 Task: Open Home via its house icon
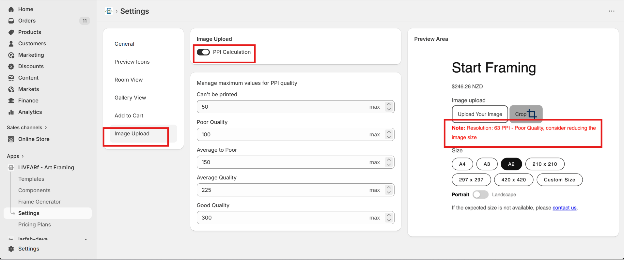click(11, 9)
